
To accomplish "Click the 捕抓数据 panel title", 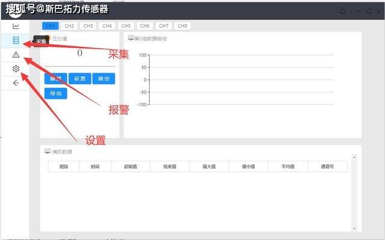I will click(62, 152).
